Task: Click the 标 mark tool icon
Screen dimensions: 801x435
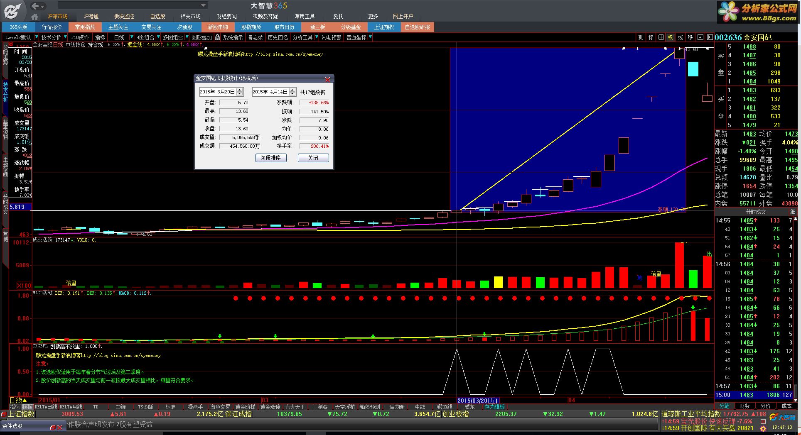Action: [651, 37]
